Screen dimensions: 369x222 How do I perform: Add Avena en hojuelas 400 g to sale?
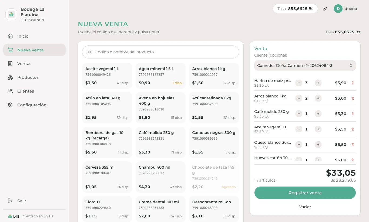(160, 108)
